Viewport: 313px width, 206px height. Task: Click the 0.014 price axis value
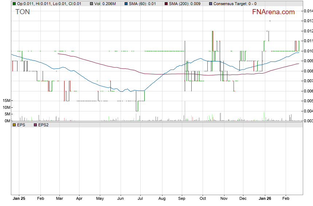[x=308, y=11]
